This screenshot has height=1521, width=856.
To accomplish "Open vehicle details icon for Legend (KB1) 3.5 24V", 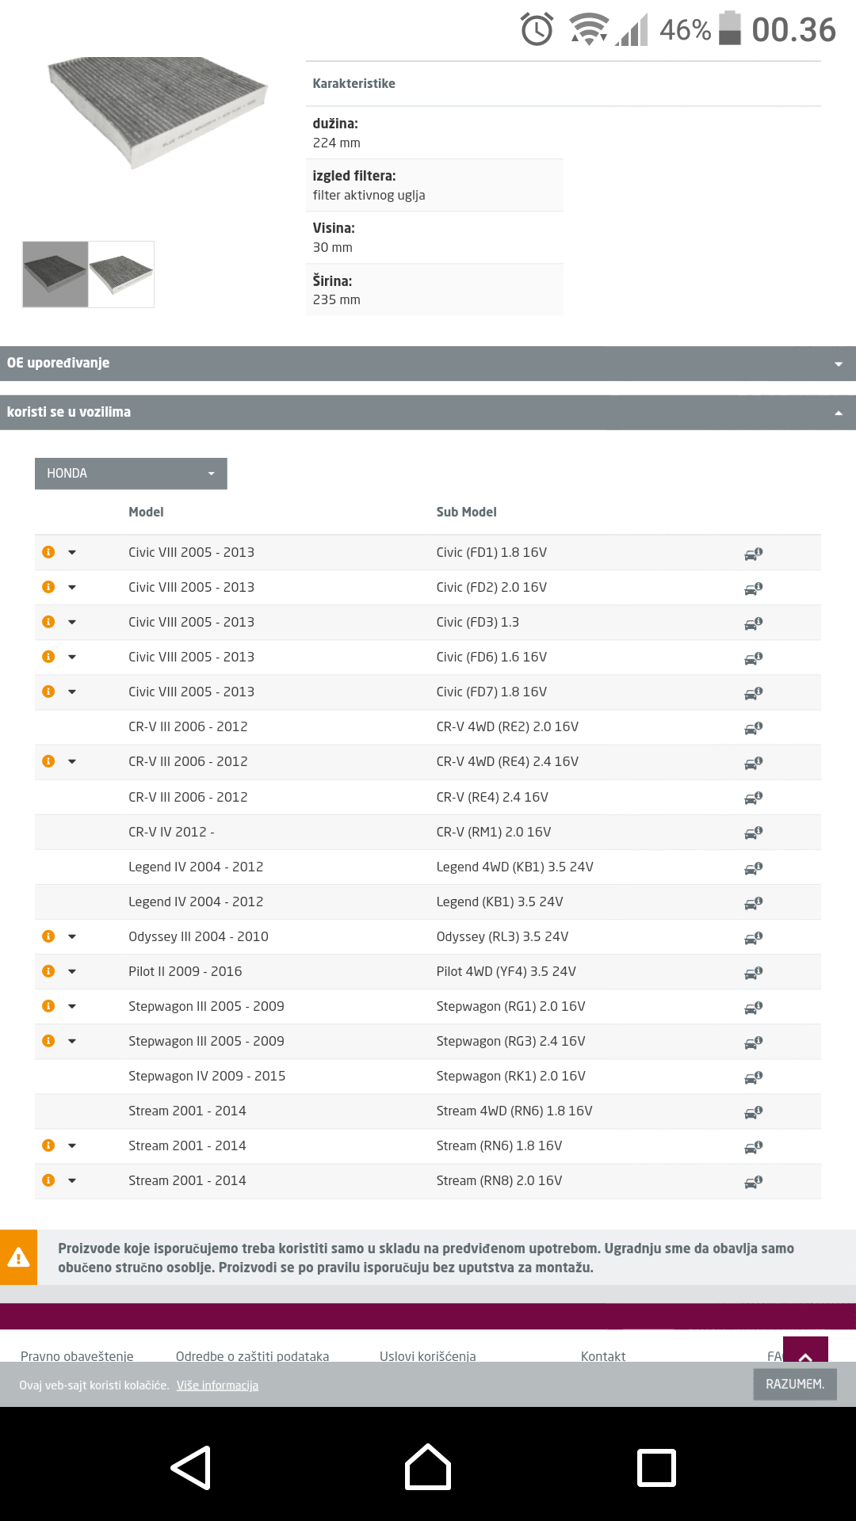I will pos(753,903).
